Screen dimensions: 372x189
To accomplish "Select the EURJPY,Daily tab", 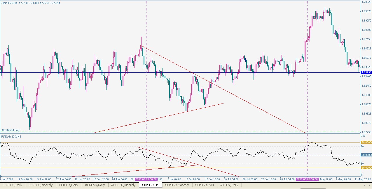I will coord(69,185).
